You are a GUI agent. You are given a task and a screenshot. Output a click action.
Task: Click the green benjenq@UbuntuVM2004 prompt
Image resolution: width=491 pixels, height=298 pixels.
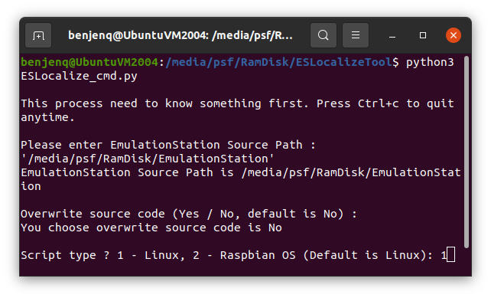click(x=89, y=62)
